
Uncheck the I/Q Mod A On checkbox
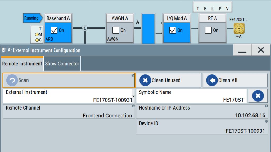173,30
